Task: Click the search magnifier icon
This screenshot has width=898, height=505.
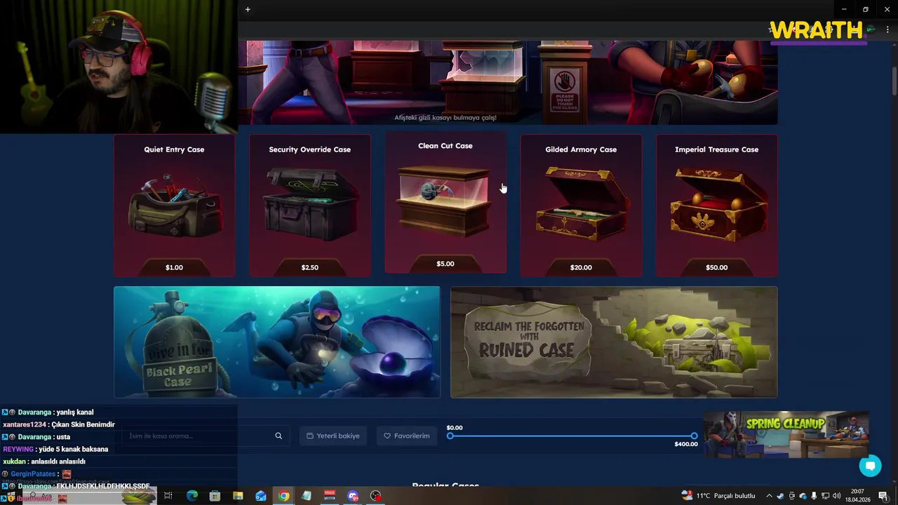Action: pos(279,436)
